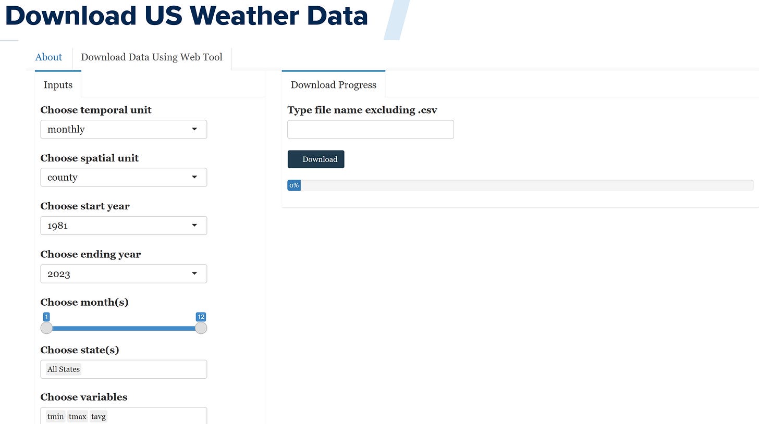759x424 pixels.
Task: Open the start year dropdown showing 1981
Action: (123, 225)
